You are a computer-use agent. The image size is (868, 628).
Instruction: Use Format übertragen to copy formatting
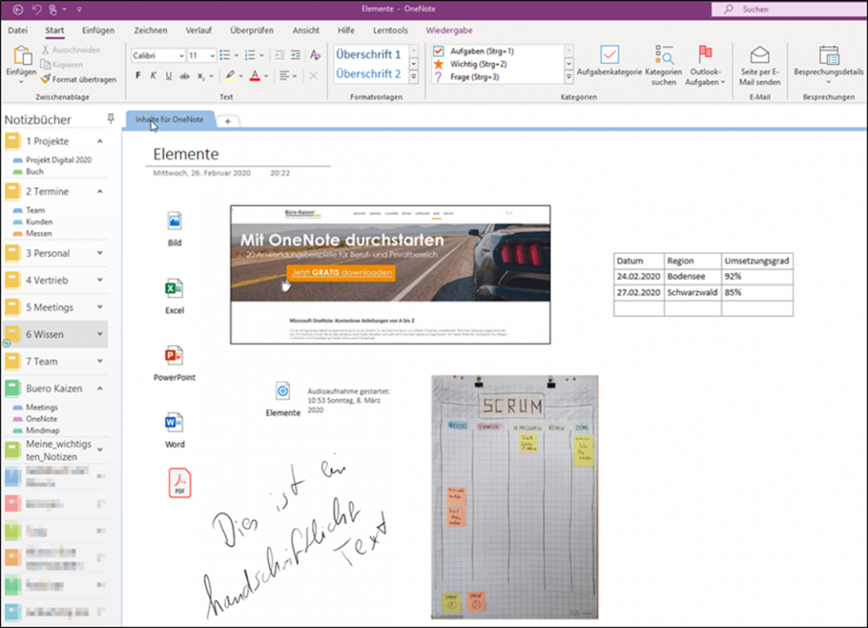(78, 79)
